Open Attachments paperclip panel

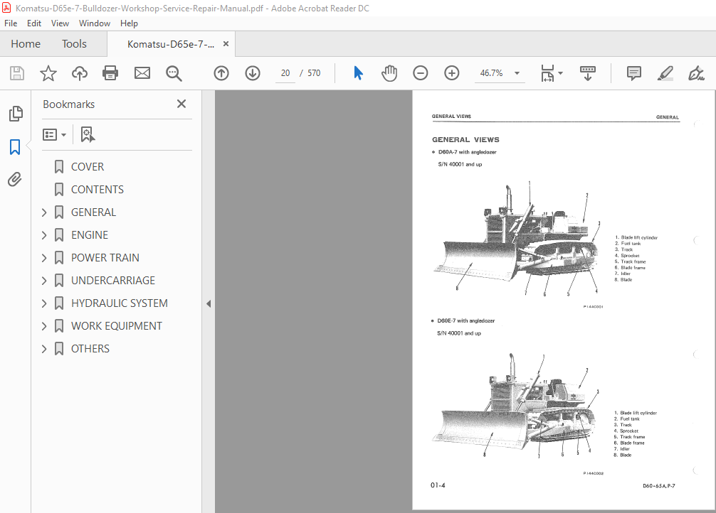click(15, 180)
